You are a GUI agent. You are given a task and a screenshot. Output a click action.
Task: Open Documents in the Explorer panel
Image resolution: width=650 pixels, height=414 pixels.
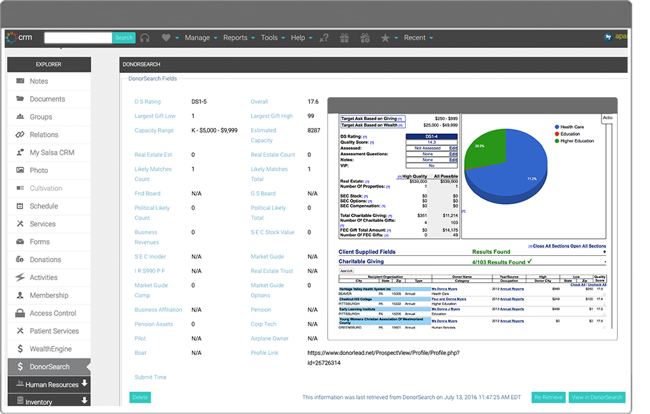pyautogui.click(x=49, y=99)
